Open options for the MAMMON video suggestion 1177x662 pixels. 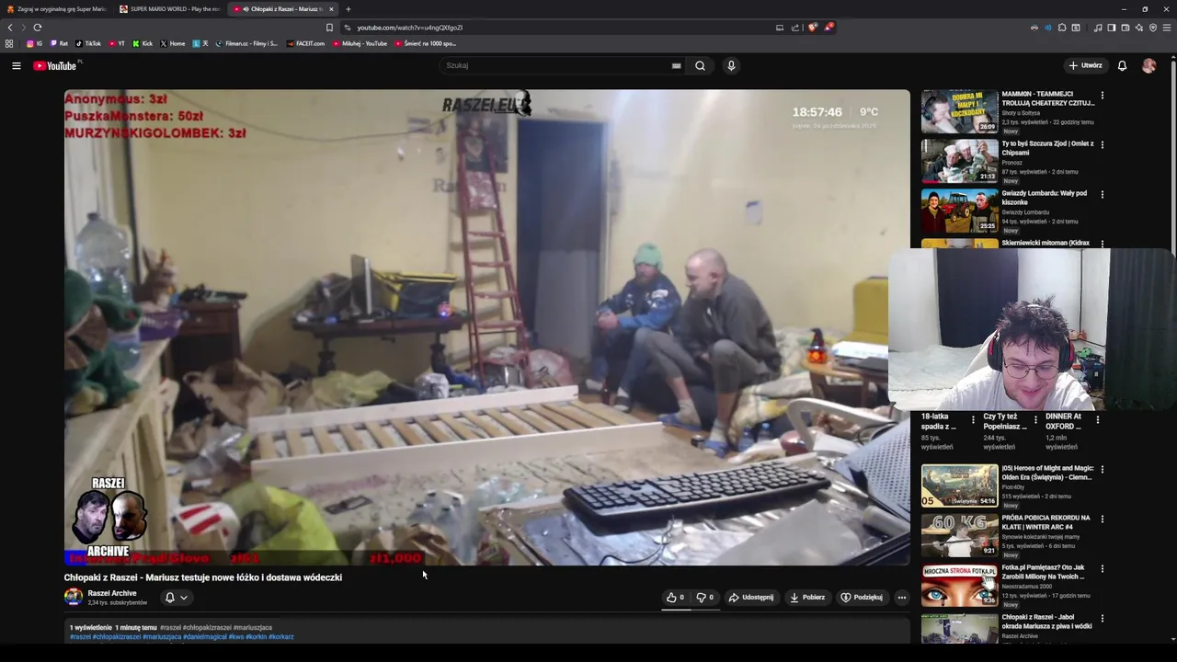pos(1102,95)
